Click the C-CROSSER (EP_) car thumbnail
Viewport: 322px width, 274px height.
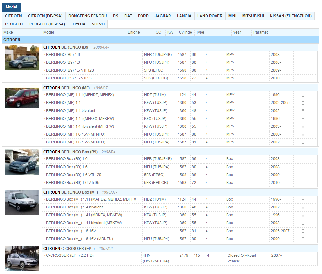tap(22, 259)
